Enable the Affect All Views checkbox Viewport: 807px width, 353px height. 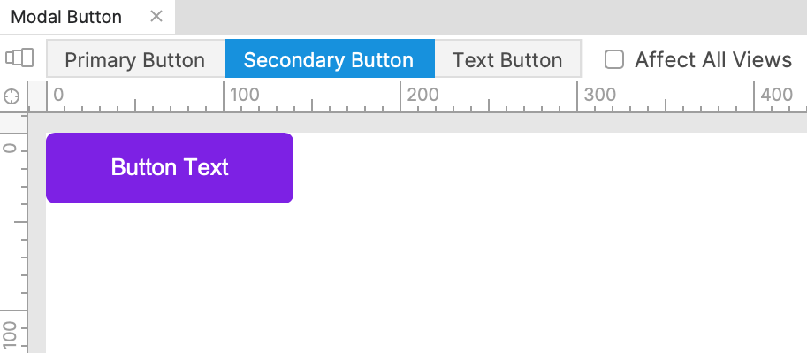click(x=614, y=59)
